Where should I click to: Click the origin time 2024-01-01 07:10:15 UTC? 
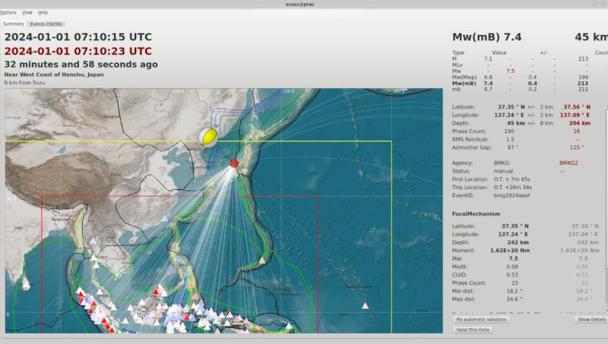click(x=78, y=36)
